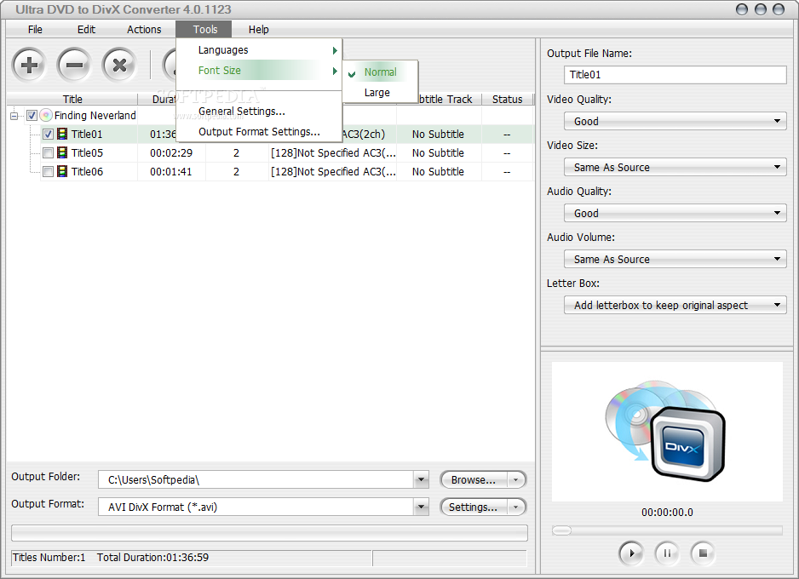
Task: Click the preview seek slider handle
Action: click(x=561, y=530)
